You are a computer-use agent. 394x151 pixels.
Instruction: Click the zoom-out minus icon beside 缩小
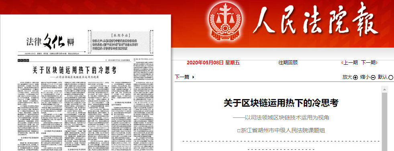[x=373, y=77]
